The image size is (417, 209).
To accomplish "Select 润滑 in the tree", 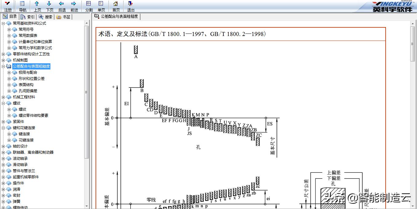I will click(17, 189).
